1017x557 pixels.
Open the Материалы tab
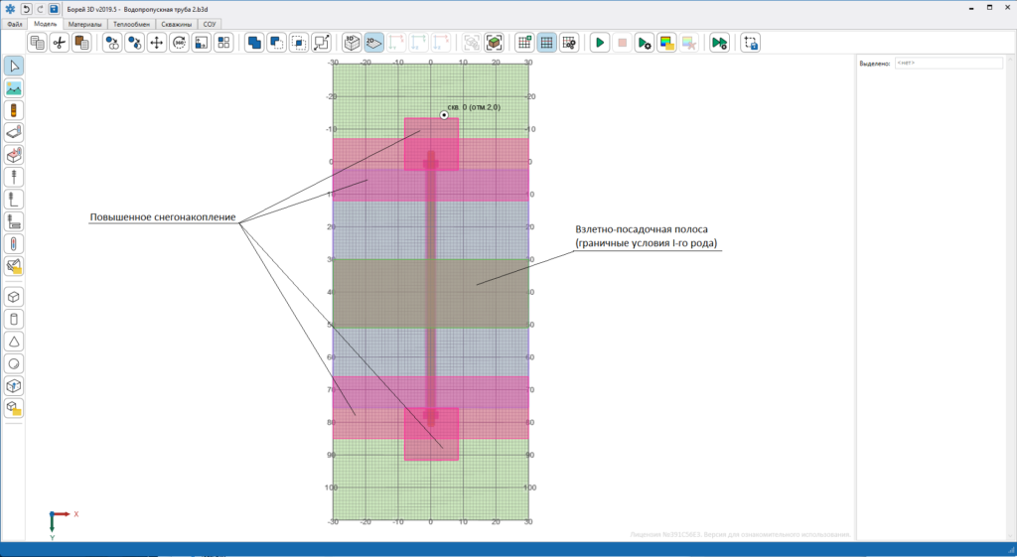(x=85, y=24)
